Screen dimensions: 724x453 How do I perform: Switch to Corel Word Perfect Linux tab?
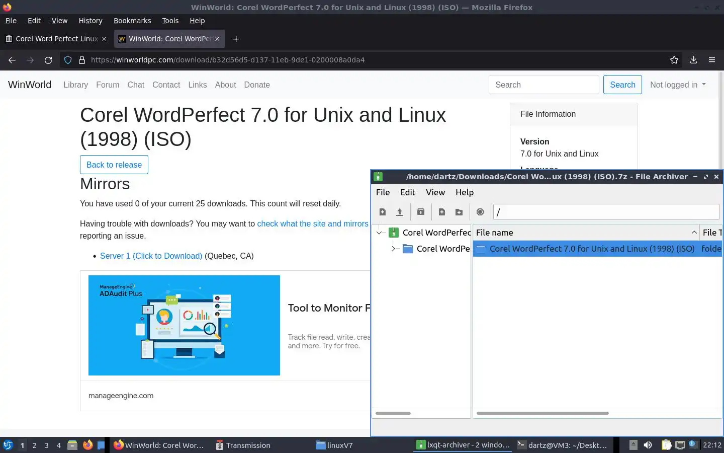[x=55, y=39]
